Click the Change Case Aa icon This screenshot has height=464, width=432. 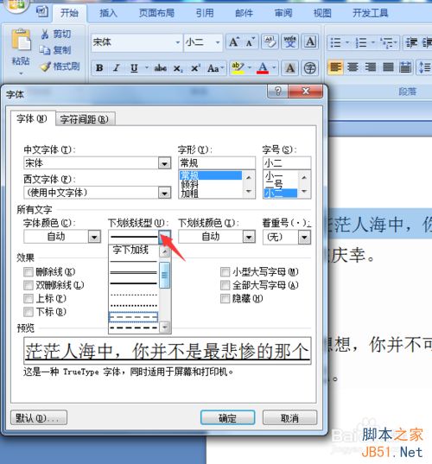(213, 68)
